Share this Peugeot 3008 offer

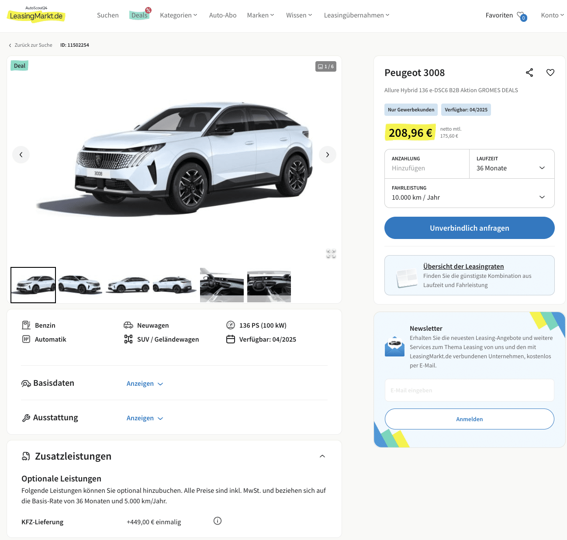529,73
